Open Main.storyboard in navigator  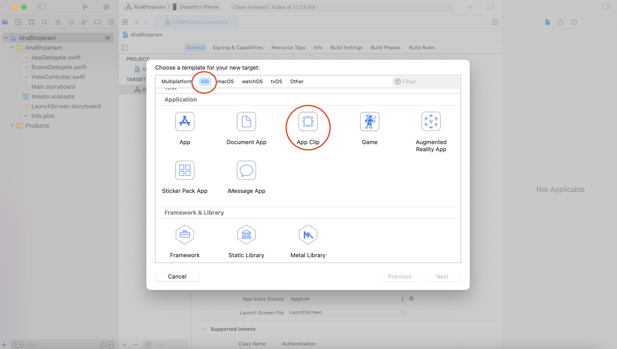pos(53,87)
